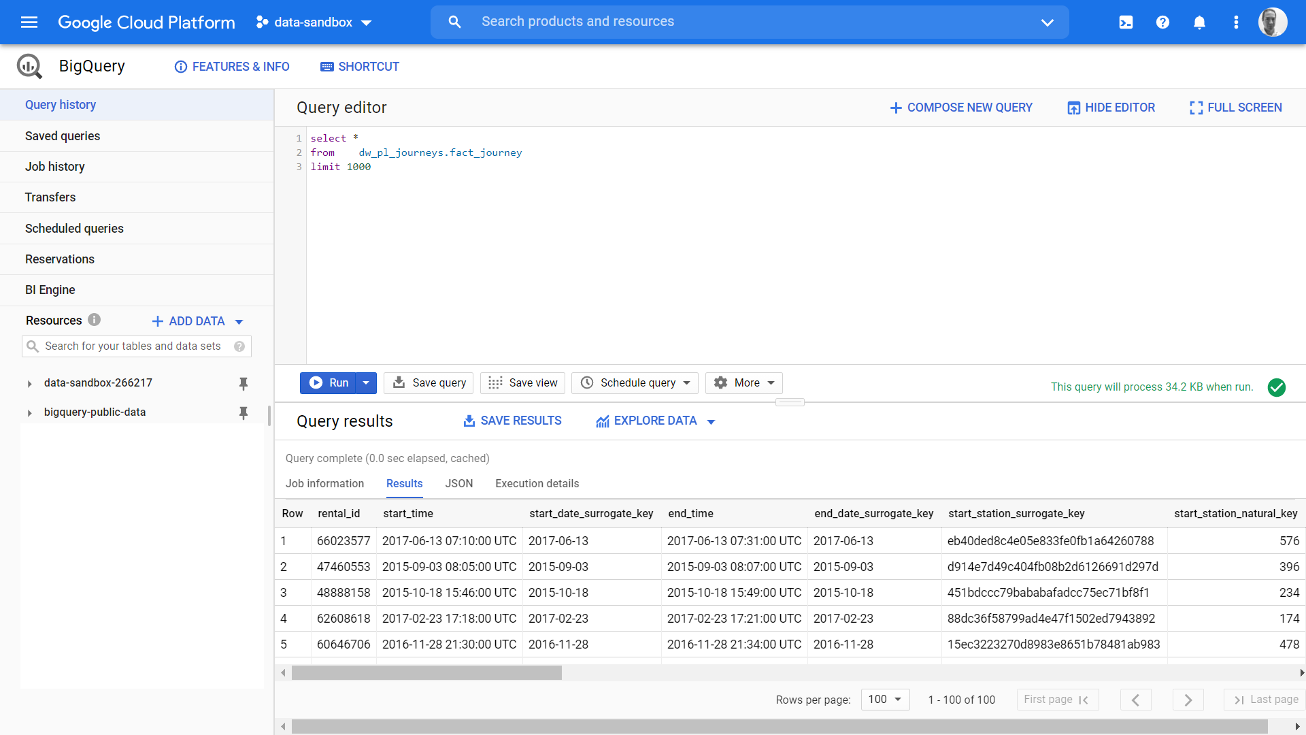Open the SHORTCUT keyboard link
This screenshot has width=1306, height=735.
360,67
